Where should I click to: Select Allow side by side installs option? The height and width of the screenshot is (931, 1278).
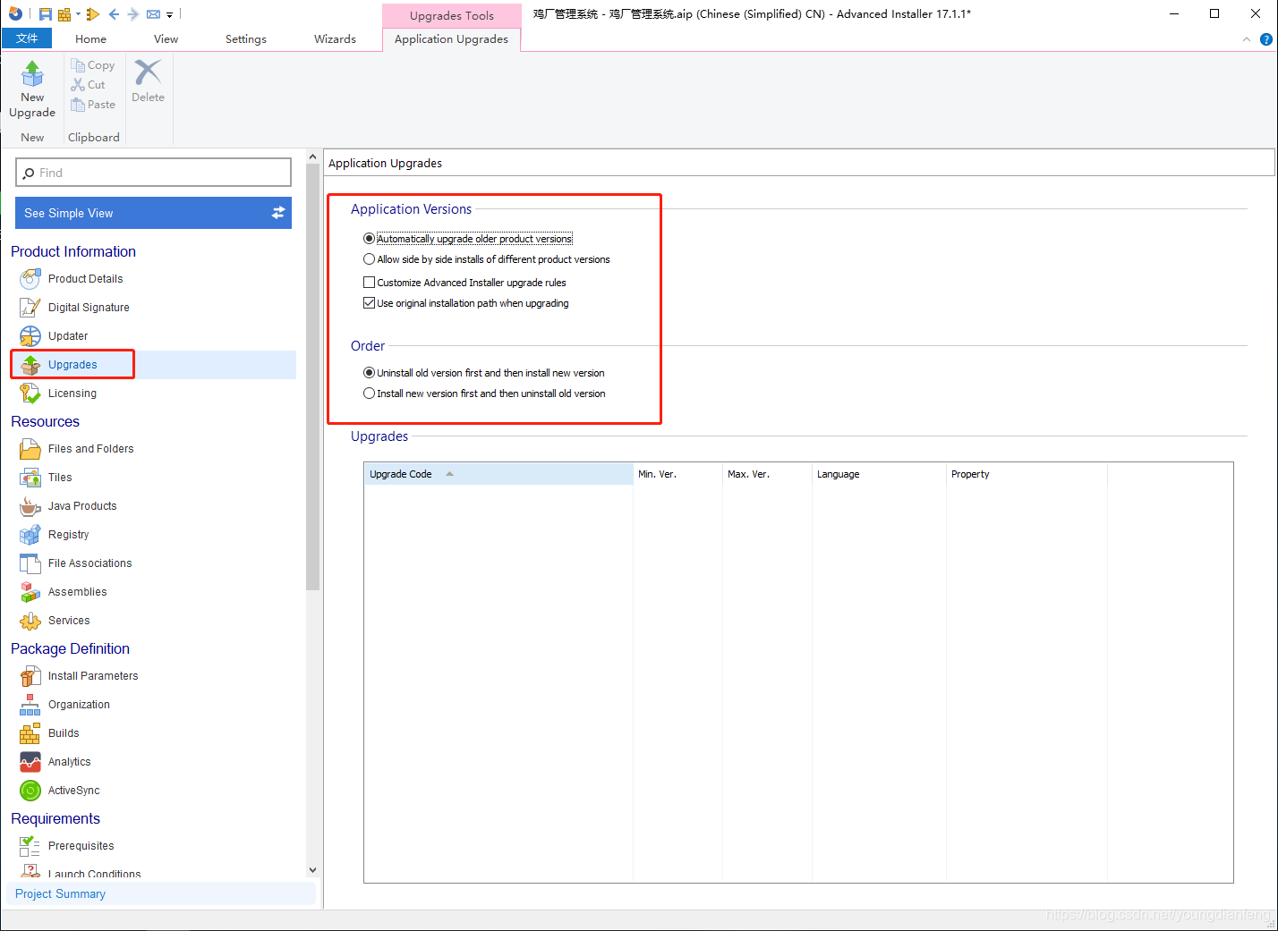click(369, 259)
